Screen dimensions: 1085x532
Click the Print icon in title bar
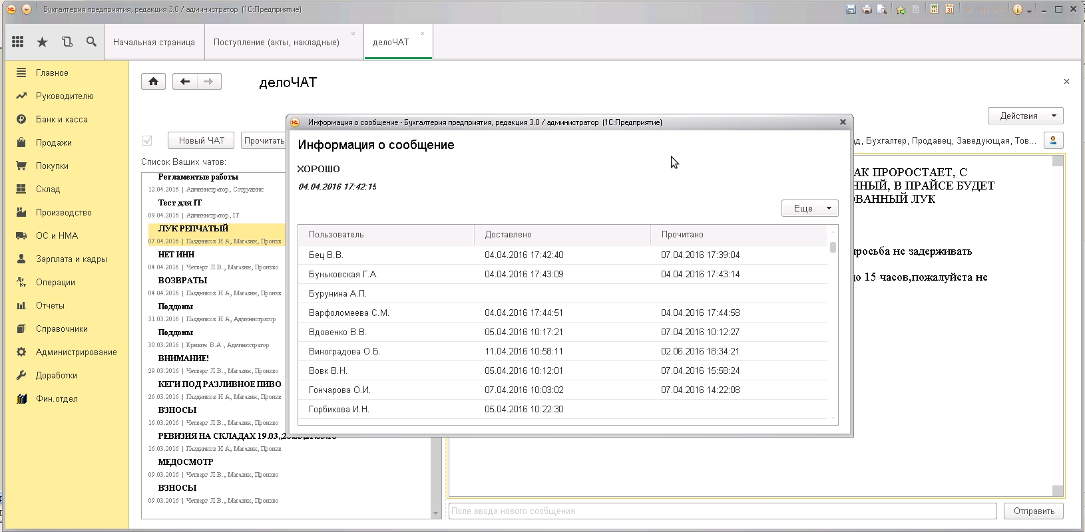coord(867,9)
